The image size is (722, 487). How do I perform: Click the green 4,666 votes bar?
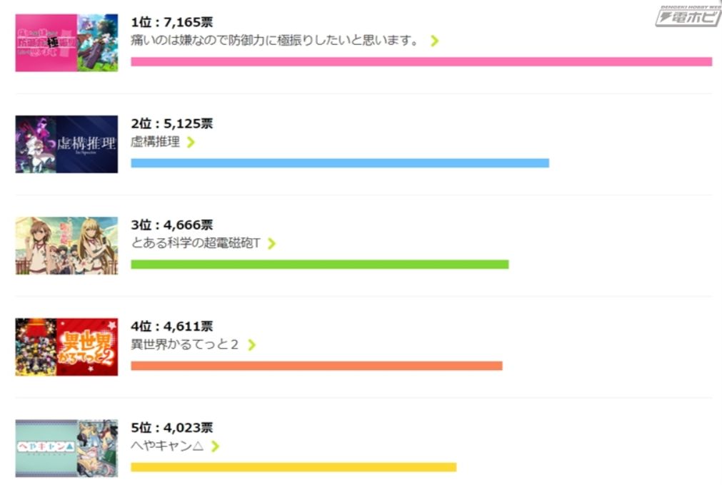point(319,265)
